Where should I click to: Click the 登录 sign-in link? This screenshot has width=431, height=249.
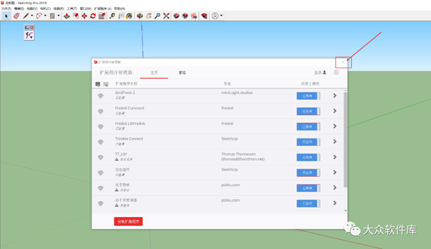(x=320, y=72)
